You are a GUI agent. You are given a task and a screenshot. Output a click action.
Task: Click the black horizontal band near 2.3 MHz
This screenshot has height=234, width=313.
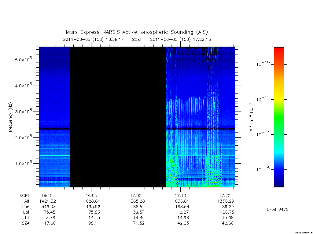137,129
